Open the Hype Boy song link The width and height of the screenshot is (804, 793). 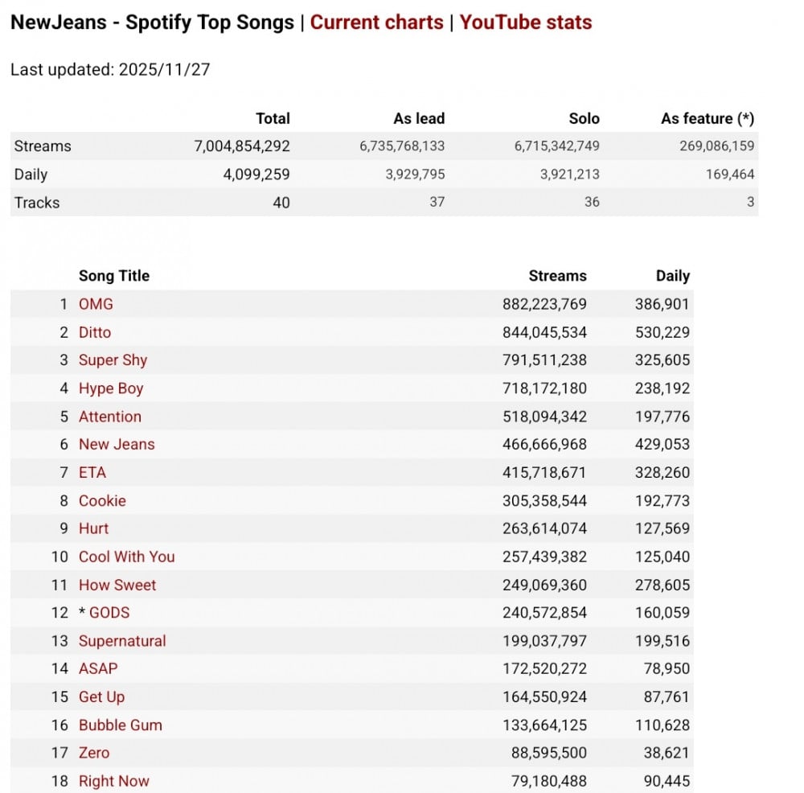point(111,388)
